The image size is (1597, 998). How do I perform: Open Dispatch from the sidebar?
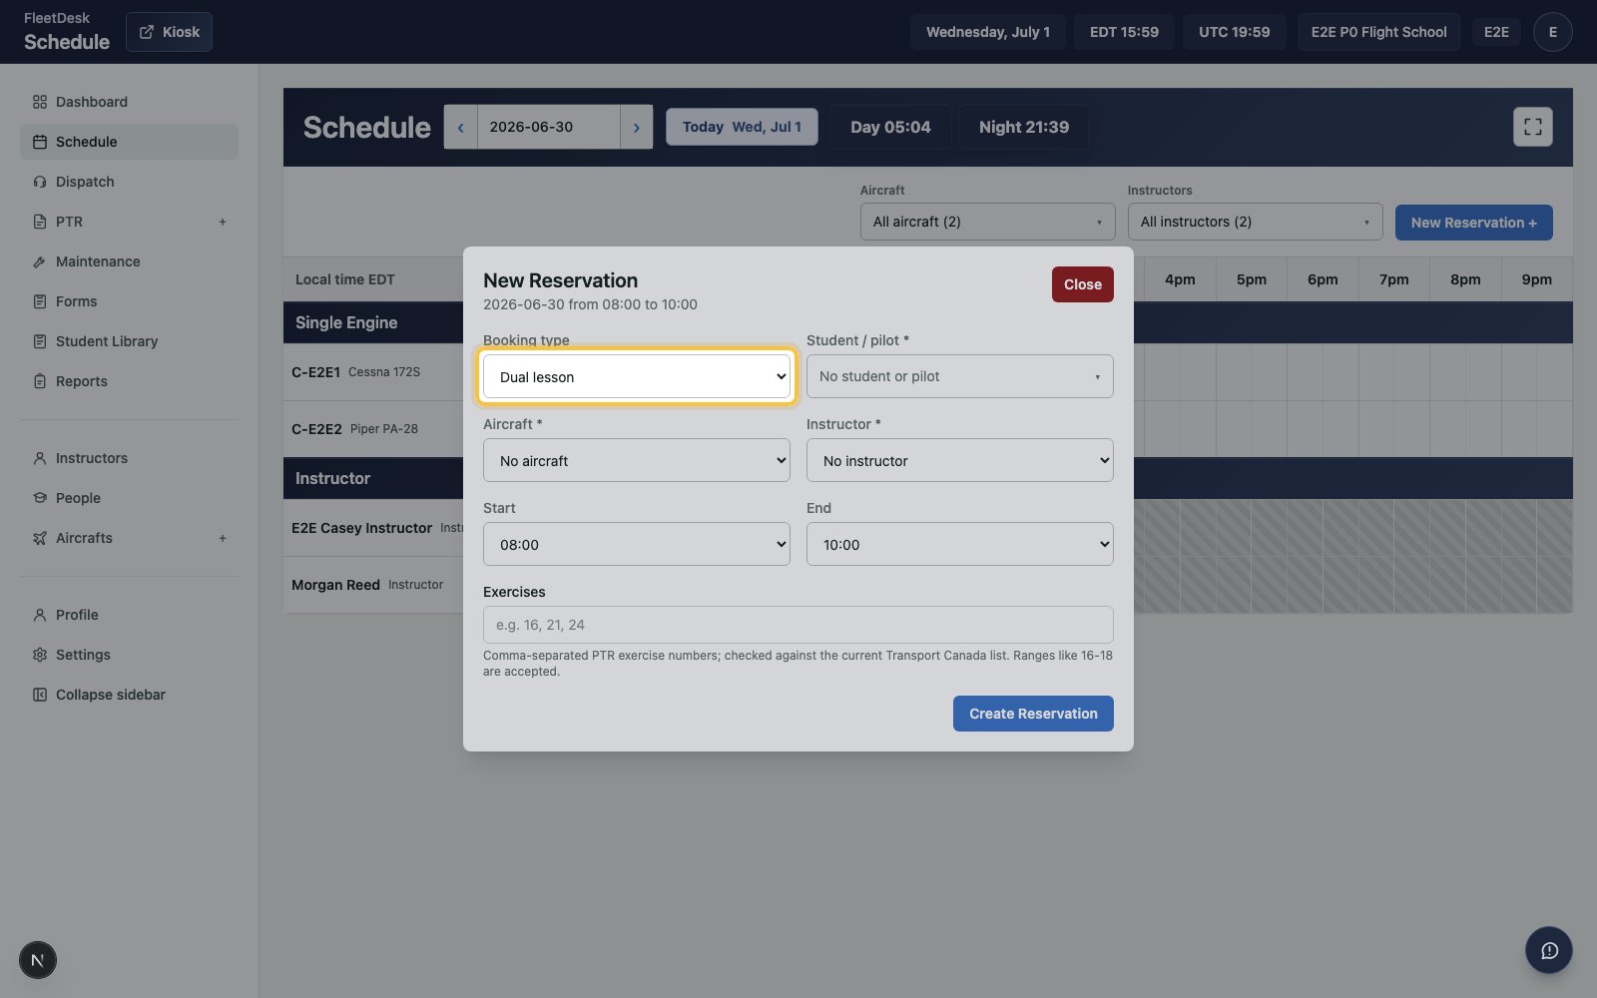pos(129,182)
